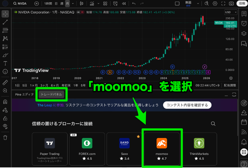
Task: Open the object tree layers icon
Action: [244, 33]
